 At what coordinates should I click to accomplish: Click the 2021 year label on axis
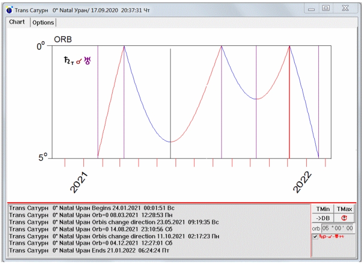pos(80,182)
